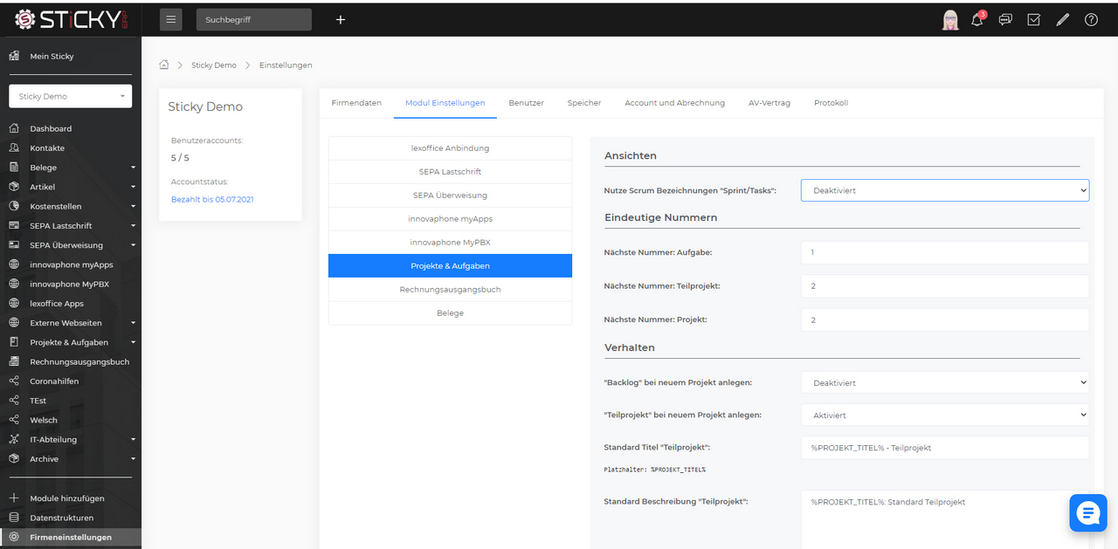This screenshot has width=1118, height=549.
Task: Click the Dashboard house icon in sidebar
Action: [x=14, y=128]
